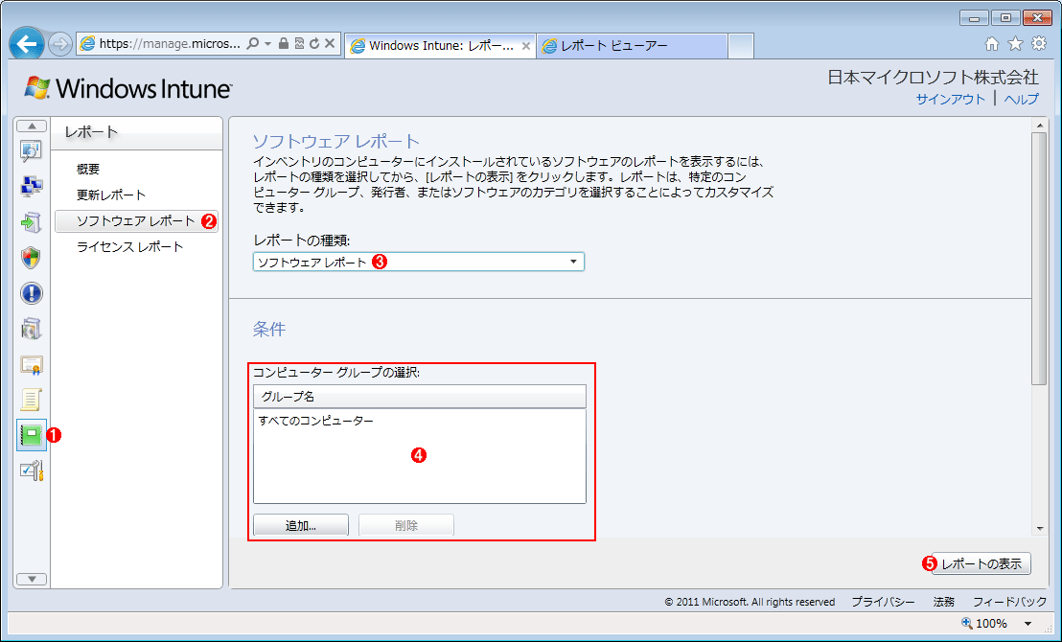Select 更新レポート in the reports menu
The height and width of the screenshot is (642, 1062).
tap(111, 195)
